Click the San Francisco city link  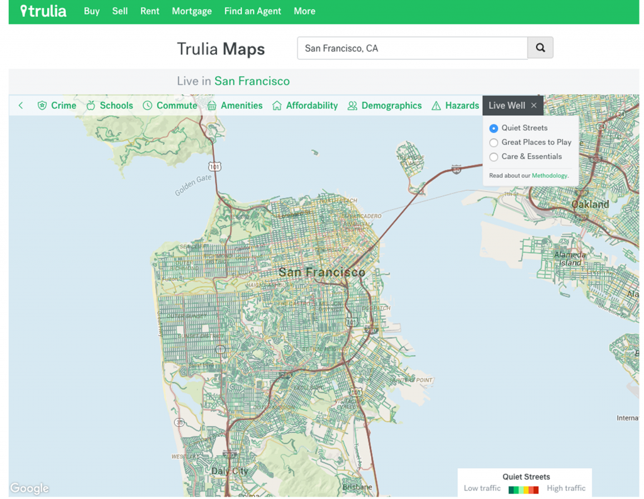[x=252, y=81]
